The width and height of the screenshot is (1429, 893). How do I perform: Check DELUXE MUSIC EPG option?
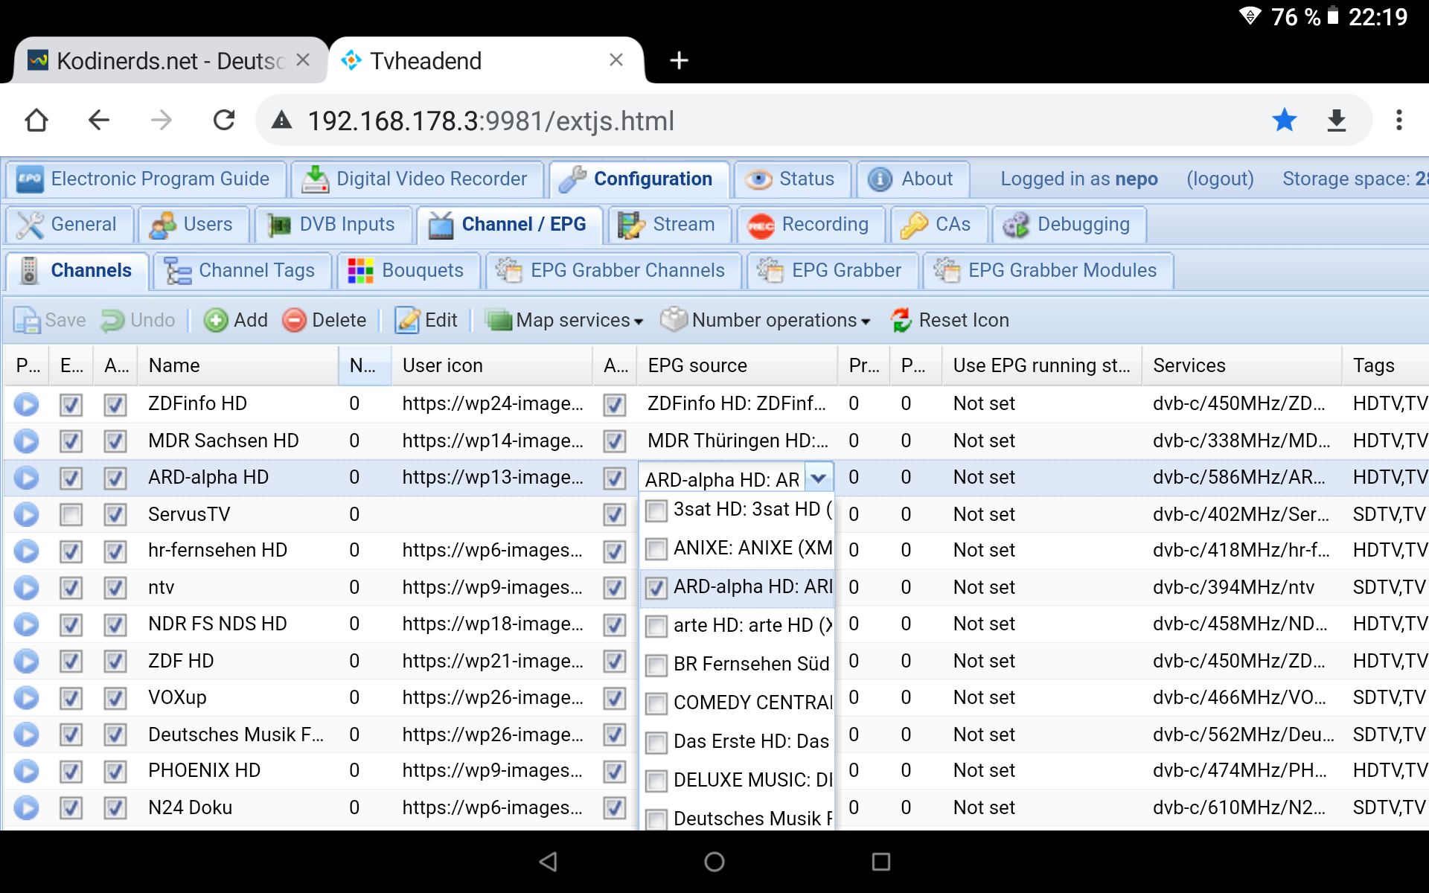pyautogui.click(x=656, y=781)
